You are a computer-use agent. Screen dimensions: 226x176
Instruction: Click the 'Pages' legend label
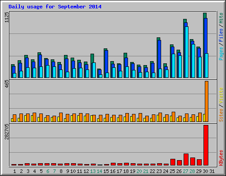coord(221,54)
